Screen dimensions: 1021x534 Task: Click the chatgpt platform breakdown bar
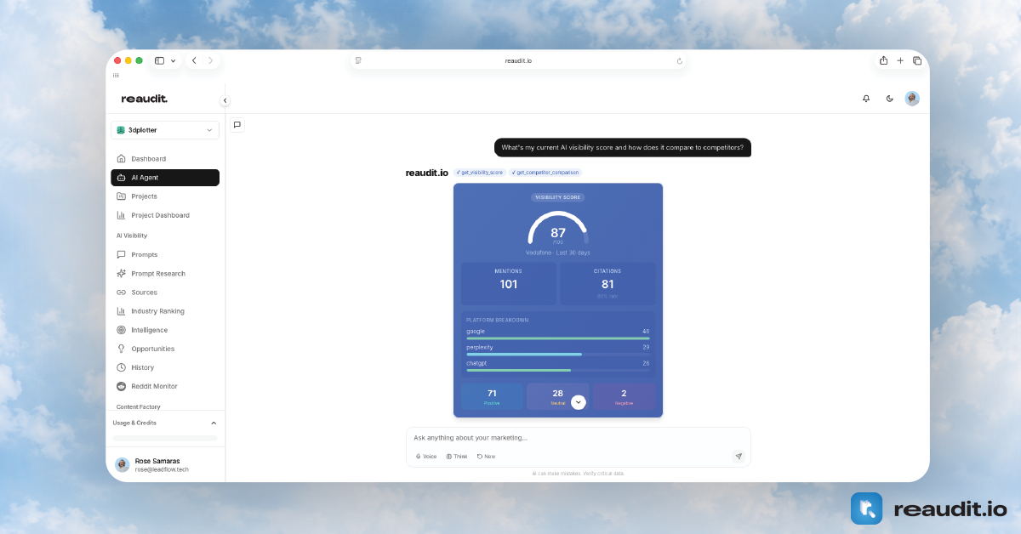coord(558,370)
